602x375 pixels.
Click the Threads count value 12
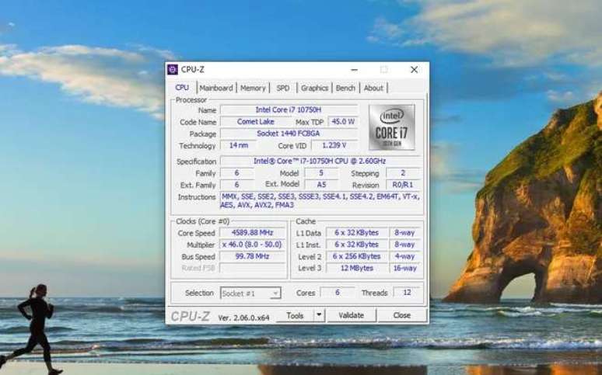pyautogui.click(x=407, y=293)
